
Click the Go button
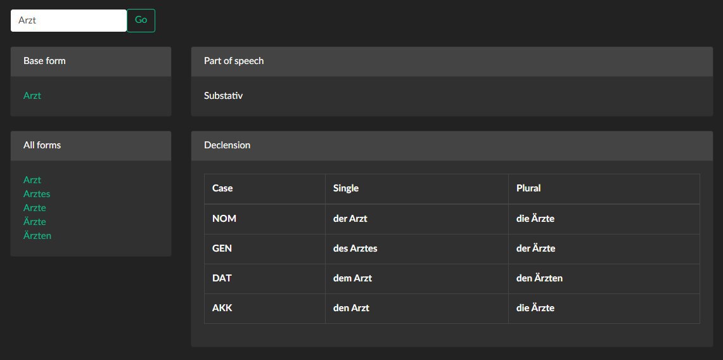pos(141,20)
